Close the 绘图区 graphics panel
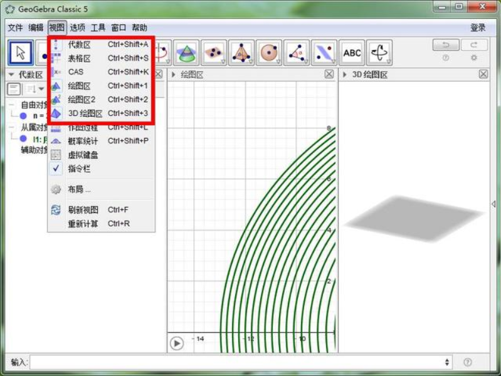 [x=329, y=75]
